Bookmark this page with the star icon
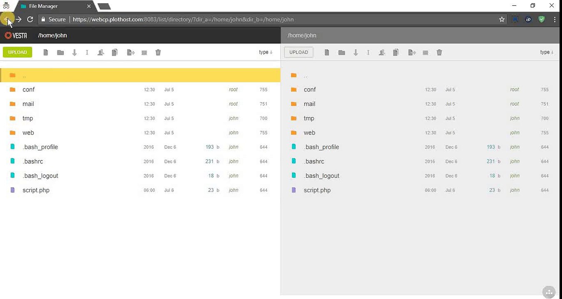 pos(502,19)
